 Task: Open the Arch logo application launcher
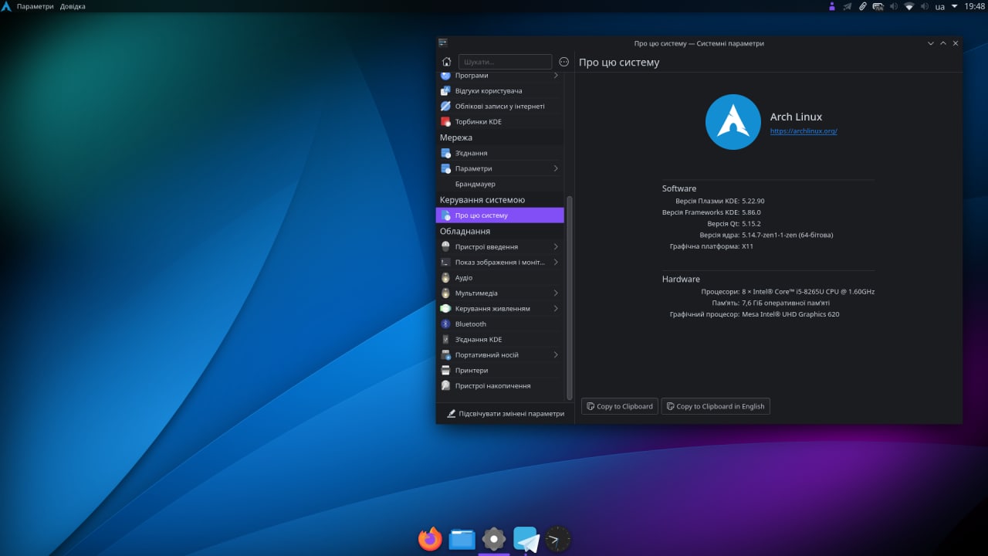pos(6,6)
